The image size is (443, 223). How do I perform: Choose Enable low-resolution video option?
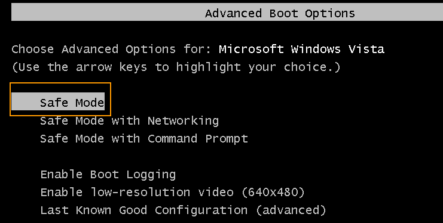pyautogui.click(x=172, y=193)
